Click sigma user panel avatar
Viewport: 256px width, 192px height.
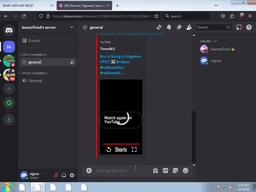click(24, 175)
